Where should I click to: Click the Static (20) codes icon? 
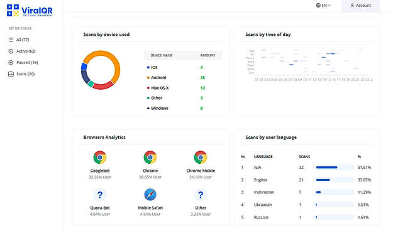(11, 74)
